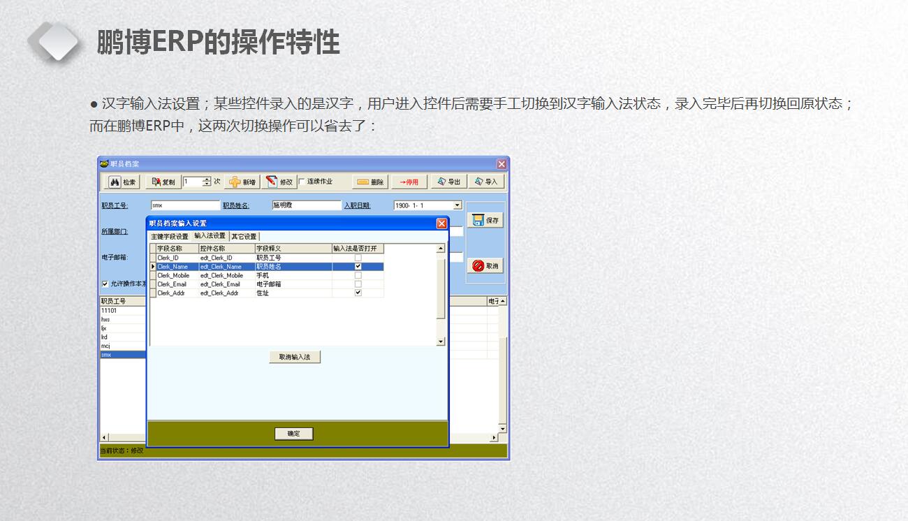This screenshot has height=521, width=908.
Task: Select the Clerk_ID cell in the dialog
Action: click(x=177, y=258)
